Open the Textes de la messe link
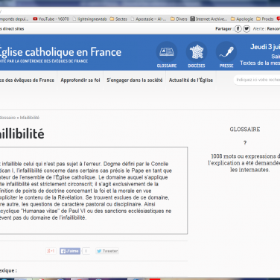Screen dimensions: 280x280 pyautogui.click(x=260, y=63)
